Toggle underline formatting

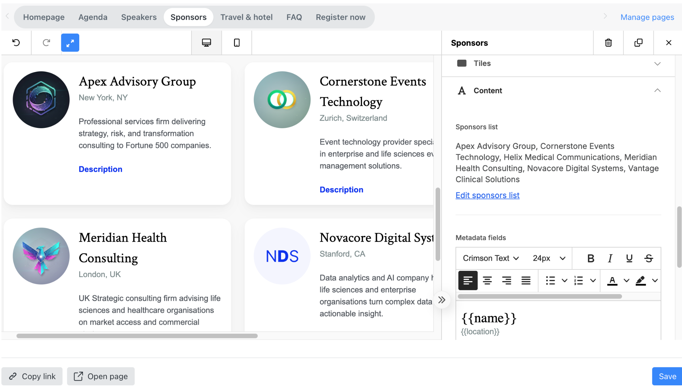click(629, 258)
